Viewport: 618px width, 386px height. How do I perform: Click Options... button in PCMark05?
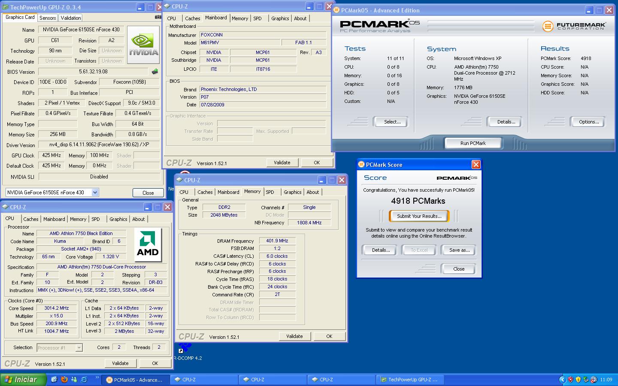[588, 122]
